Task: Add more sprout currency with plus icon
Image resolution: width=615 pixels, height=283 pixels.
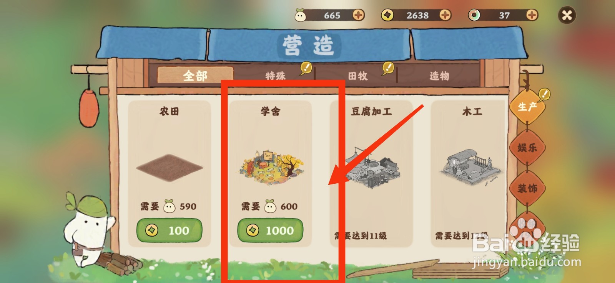Action: pyautogui.click(x=358, y=15)
